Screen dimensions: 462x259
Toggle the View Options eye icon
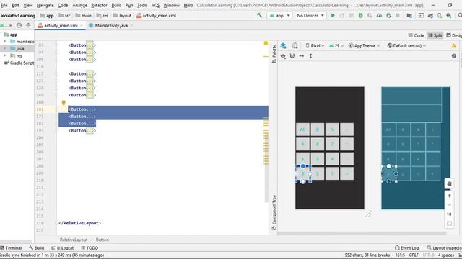point(283,56)
